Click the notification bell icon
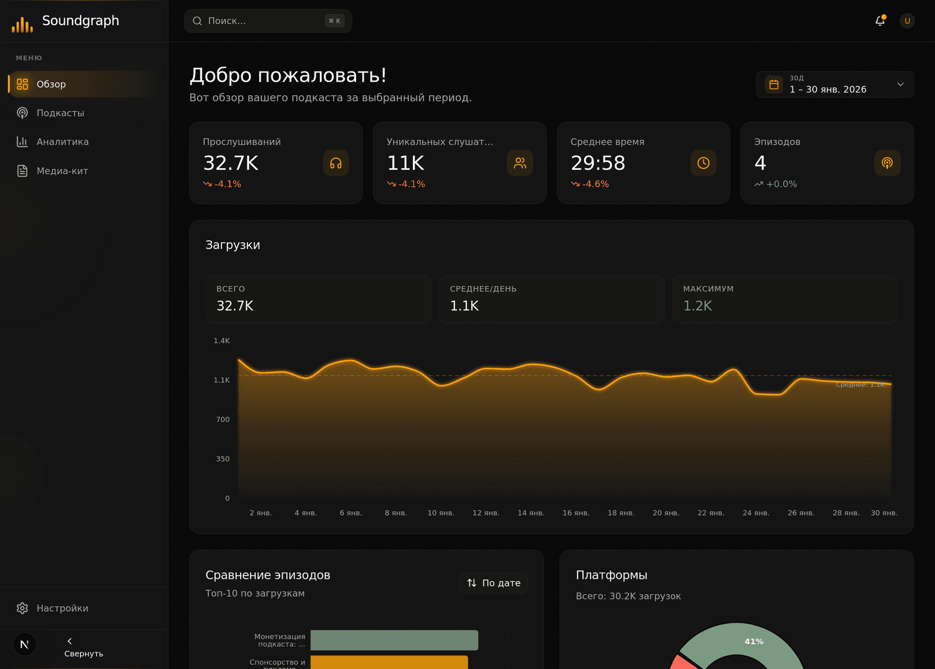 (x=879, y=21)
